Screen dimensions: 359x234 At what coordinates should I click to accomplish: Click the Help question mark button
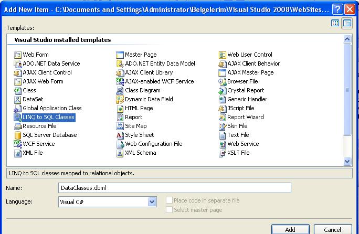(337, 9)
